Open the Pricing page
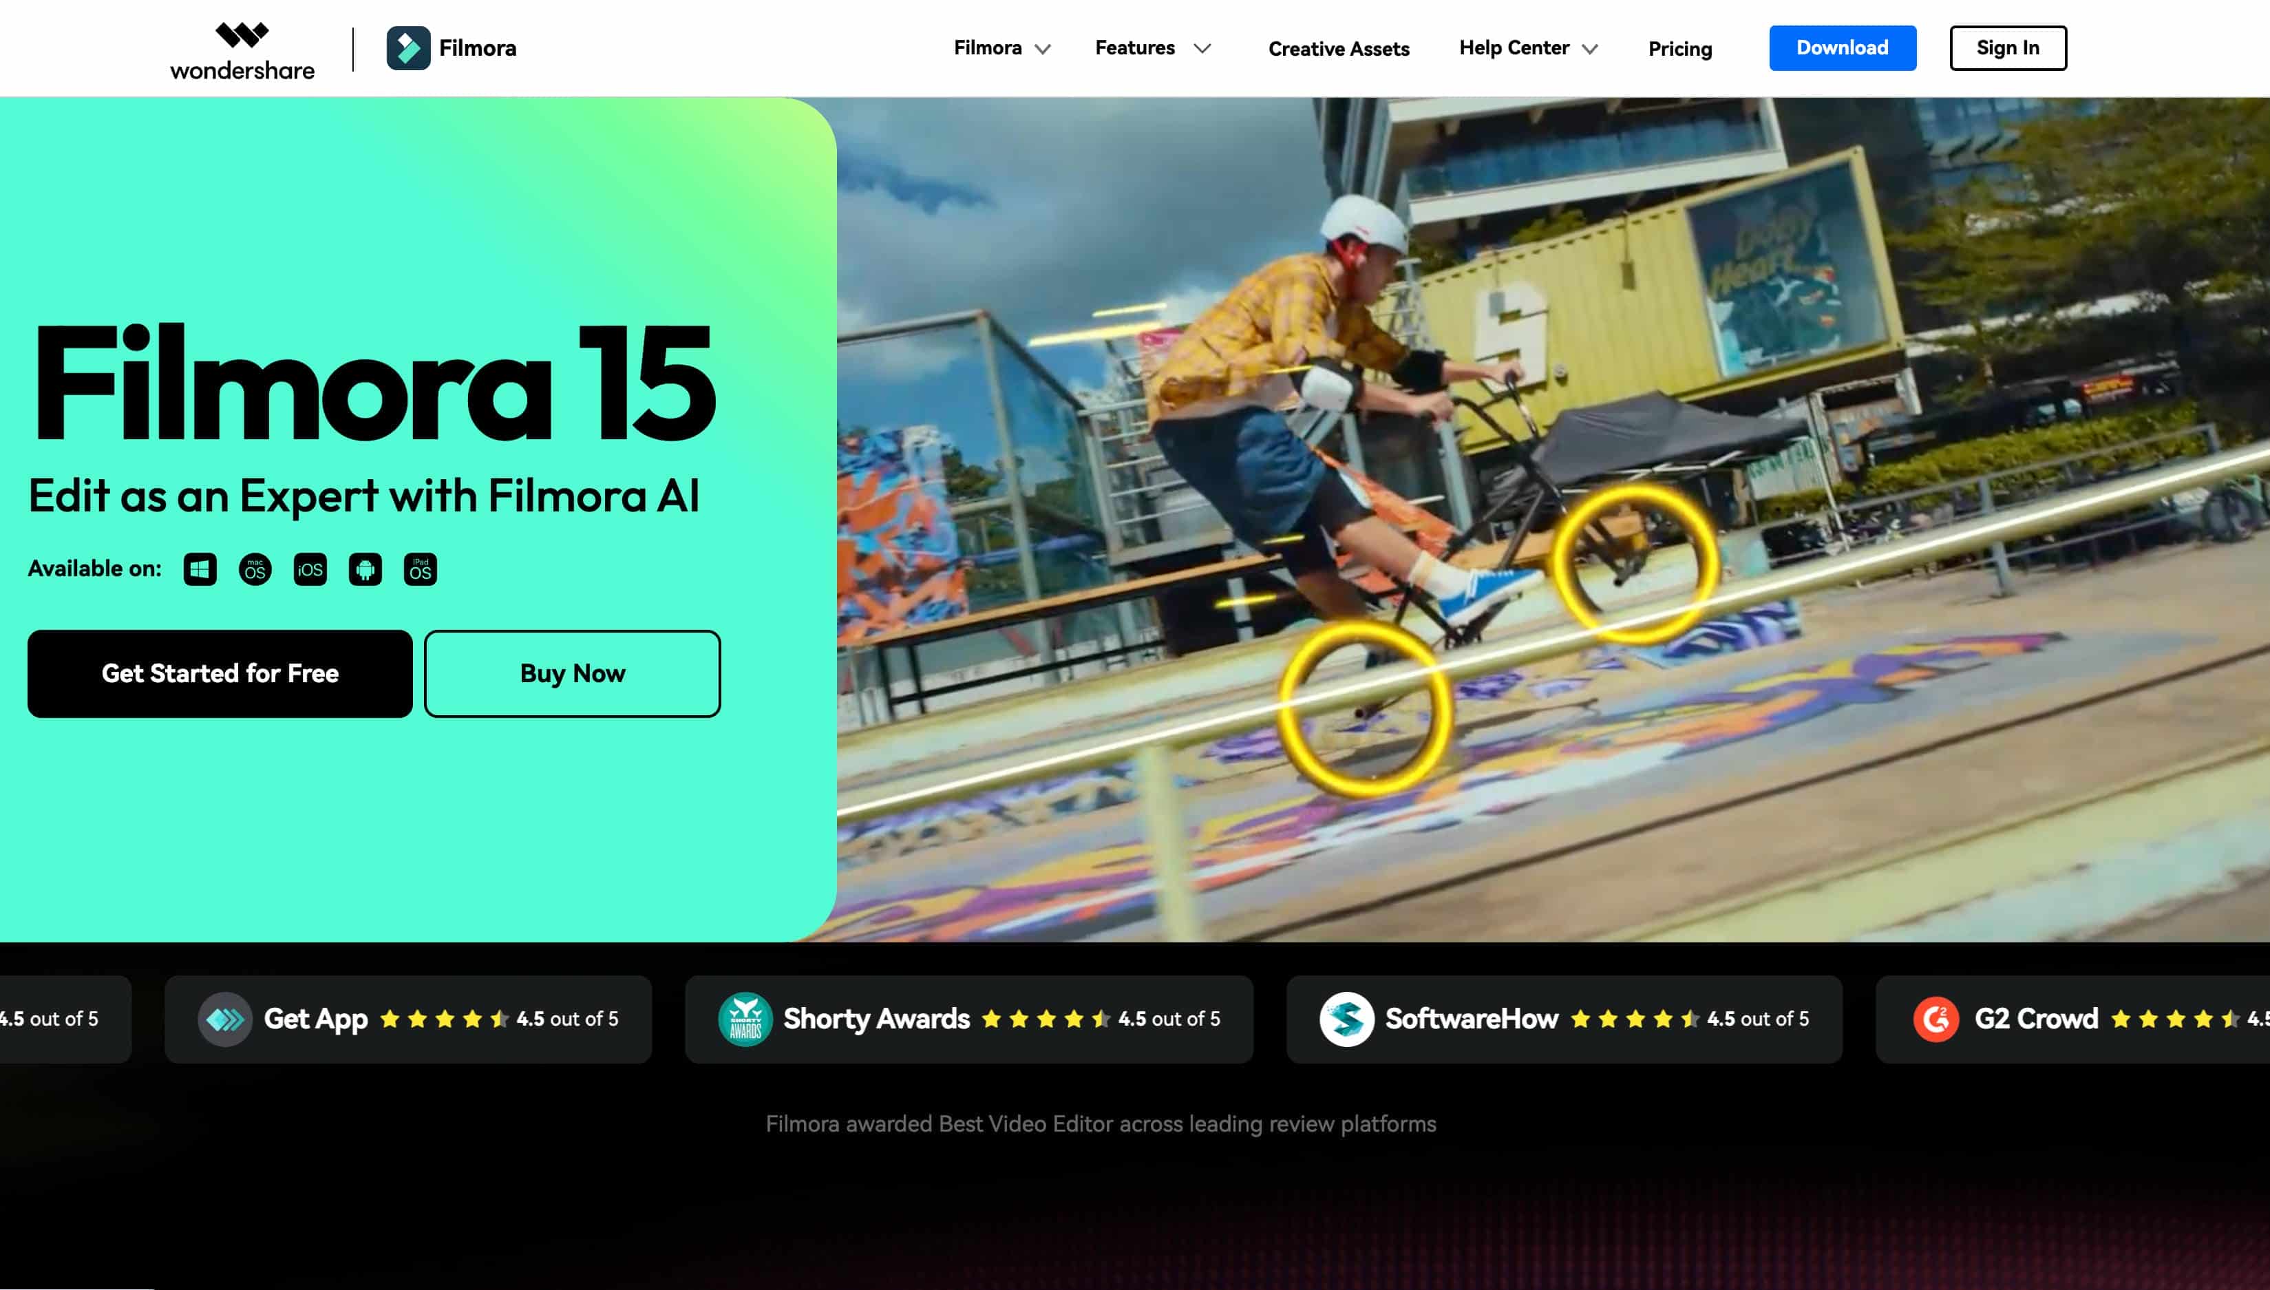Image resolution: width=2270 pixels, height=1290 pixels. tap(1679, 49)
